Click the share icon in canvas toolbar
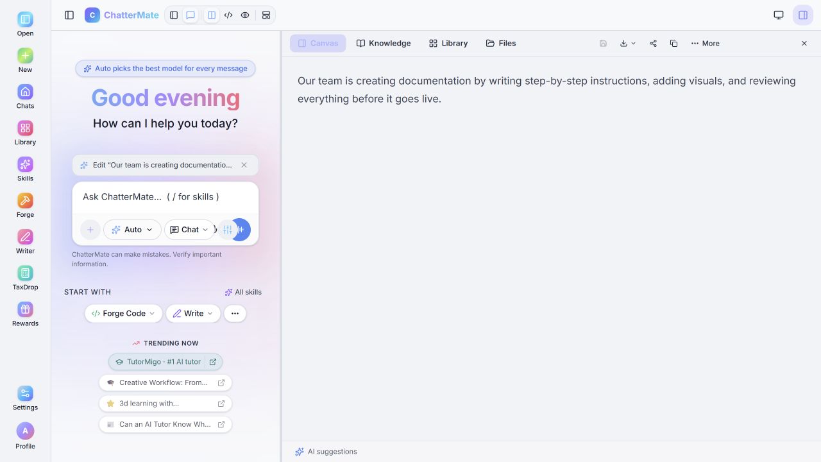 coord(653,43)
